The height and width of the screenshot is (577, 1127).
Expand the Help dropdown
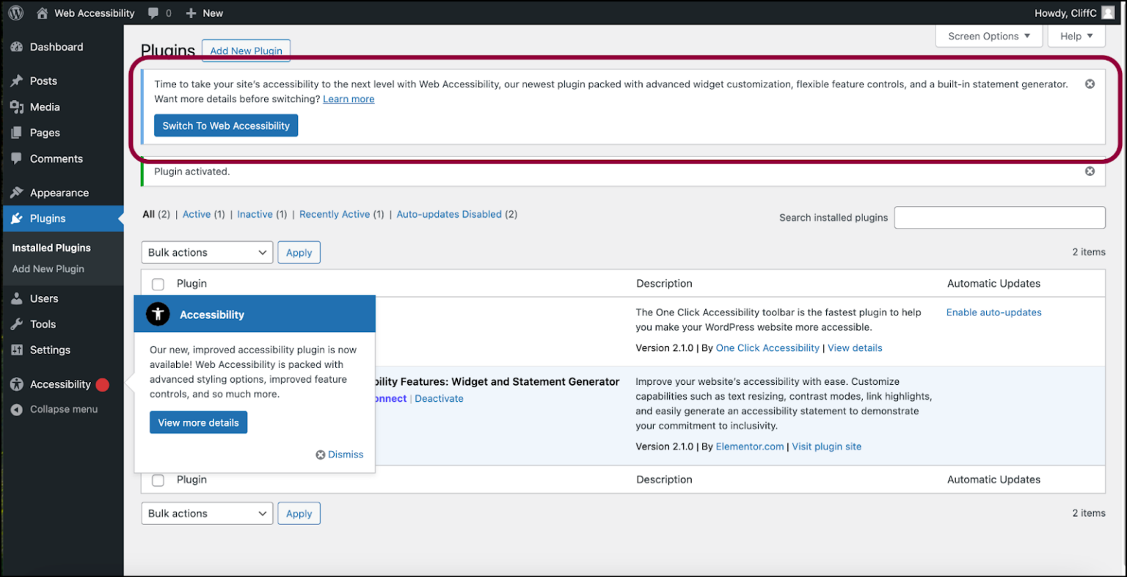click(1076, 35)
